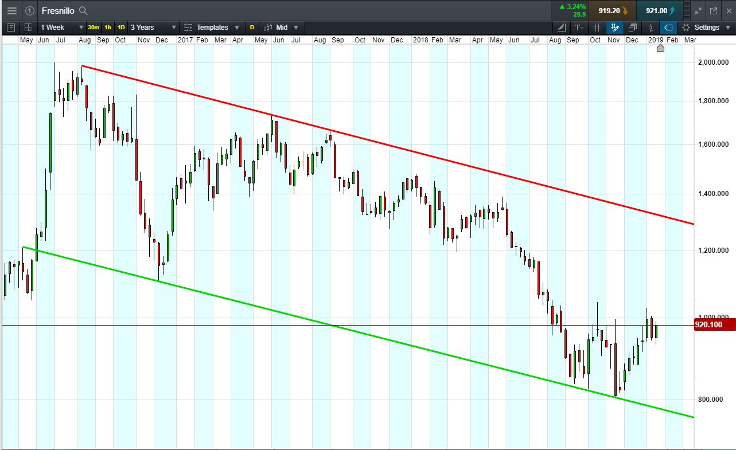
Task: Click the candlestick order marker icon
Action: (651, 28)
